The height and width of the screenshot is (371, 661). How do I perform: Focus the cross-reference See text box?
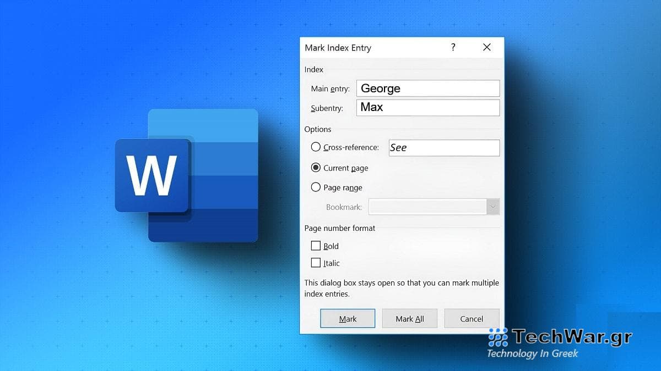pos(444,147)
